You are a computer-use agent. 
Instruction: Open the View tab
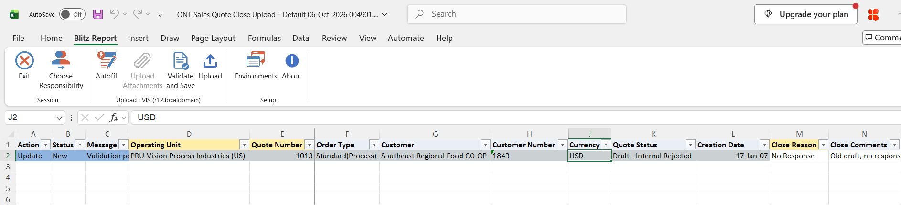368,38
